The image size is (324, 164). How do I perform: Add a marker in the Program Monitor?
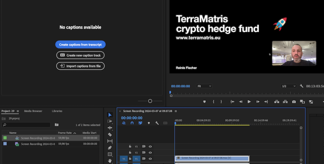[x=204, y=102]
